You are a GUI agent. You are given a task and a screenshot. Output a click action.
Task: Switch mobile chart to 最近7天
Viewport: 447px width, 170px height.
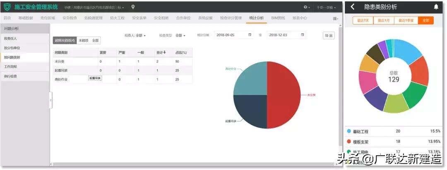coord(363,21)
